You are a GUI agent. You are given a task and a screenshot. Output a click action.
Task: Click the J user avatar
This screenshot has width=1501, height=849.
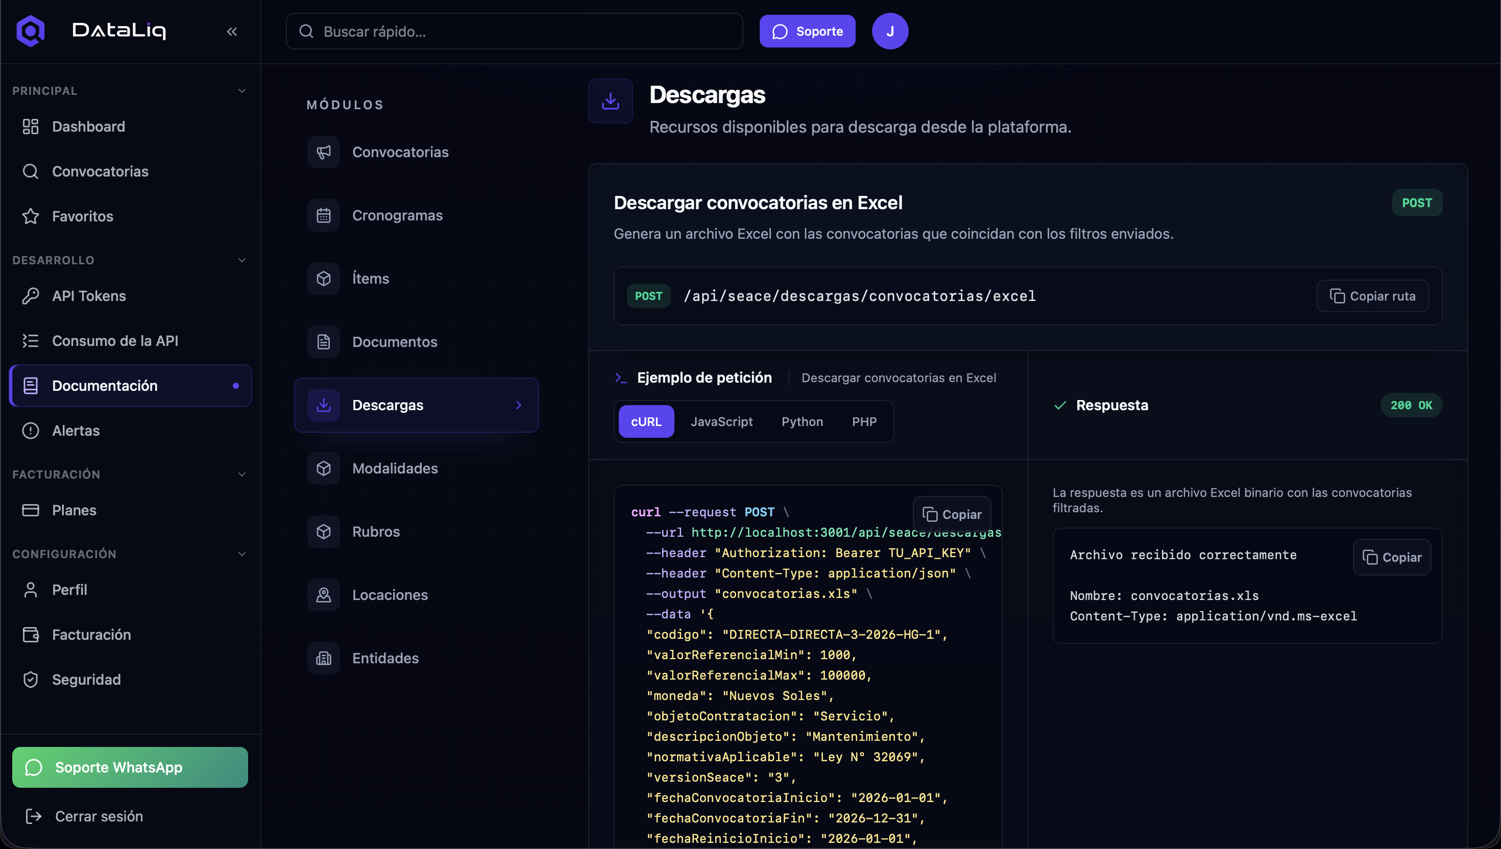pos(890,32)
